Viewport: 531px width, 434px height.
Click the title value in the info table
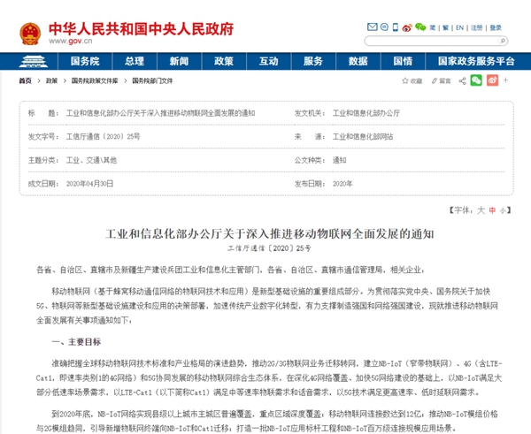click(160, 113)
